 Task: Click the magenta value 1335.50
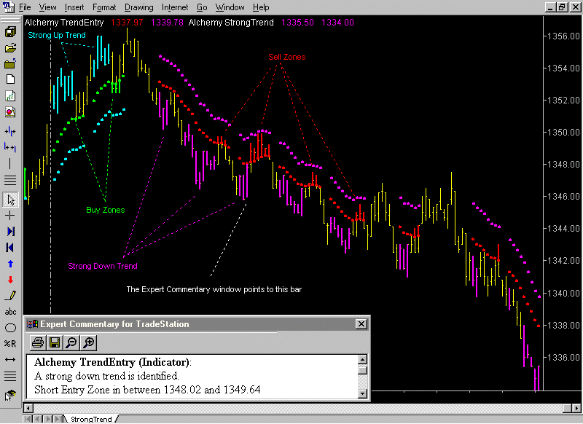(297, 23)
